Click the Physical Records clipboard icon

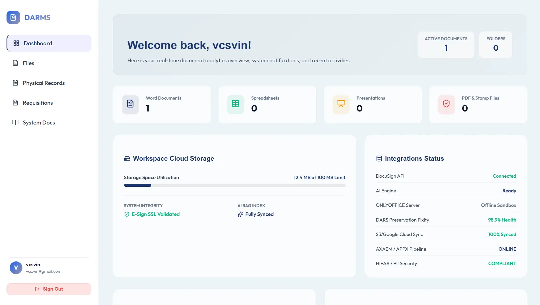point(15,83)
